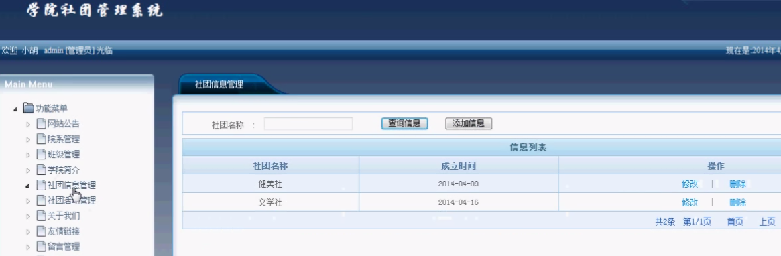Open 留言管理 in the menu tree

(63, 247)
